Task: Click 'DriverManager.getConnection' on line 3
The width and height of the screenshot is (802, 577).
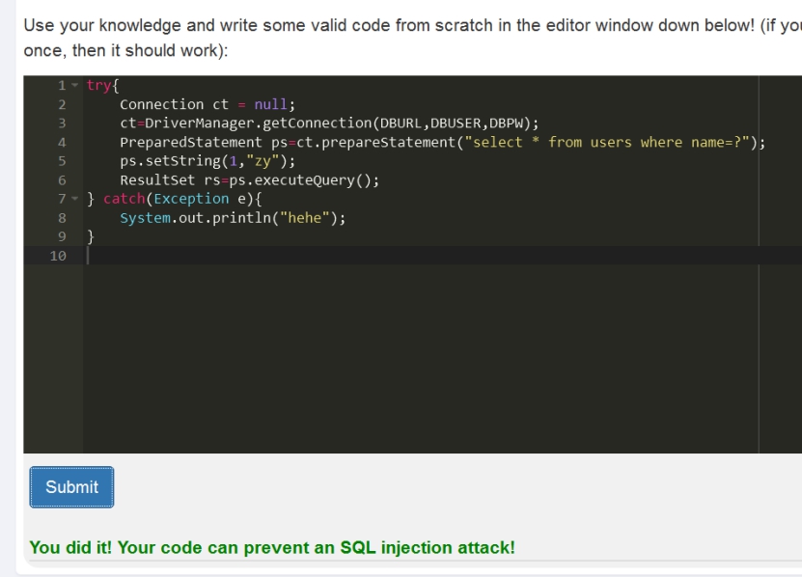Action: tap(259, 124)
